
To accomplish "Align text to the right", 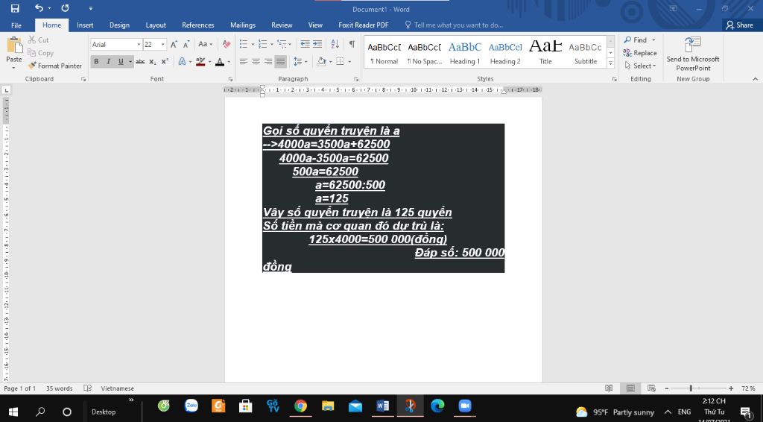I will pos(268,62).
